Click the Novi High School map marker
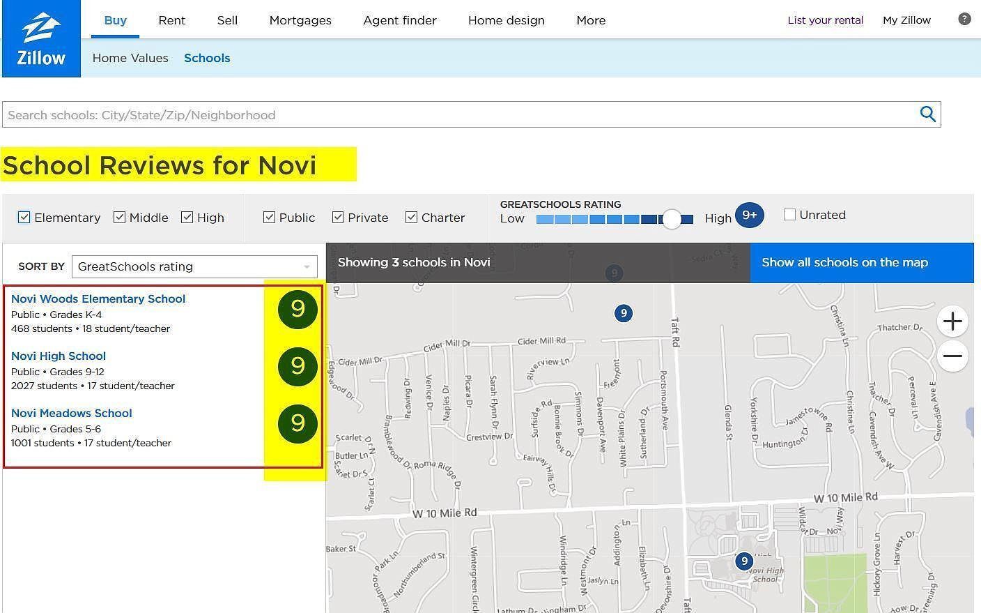Image resolution: width=981 pixels, height=613 pixels. [744, 561]
